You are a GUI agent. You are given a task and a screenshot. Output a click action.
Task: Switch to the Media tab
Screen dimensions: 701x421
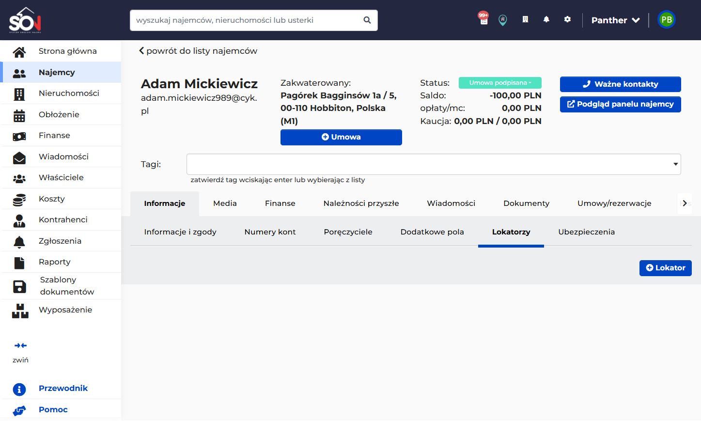(225, 203)
